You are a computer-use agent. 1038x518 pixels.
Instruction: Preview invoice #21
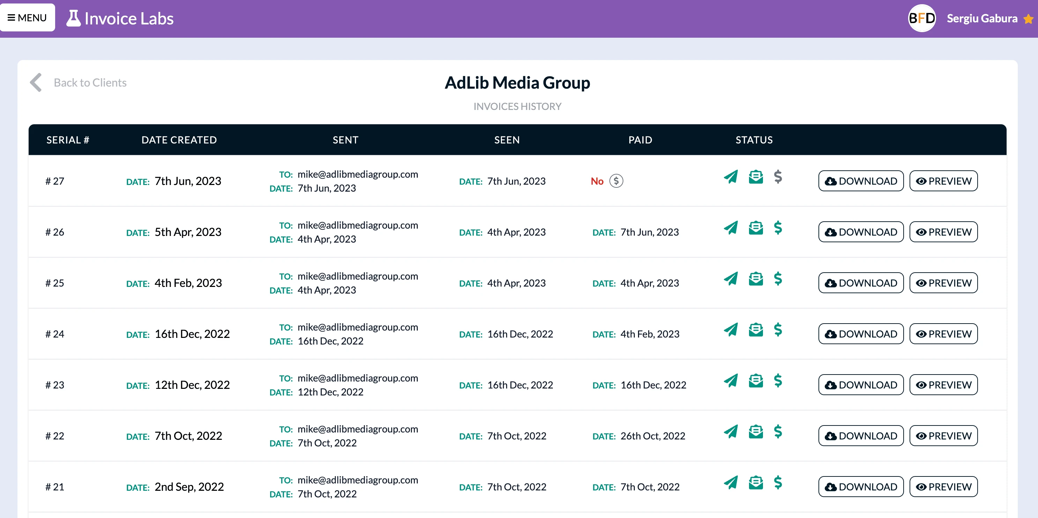click(943, 487)
